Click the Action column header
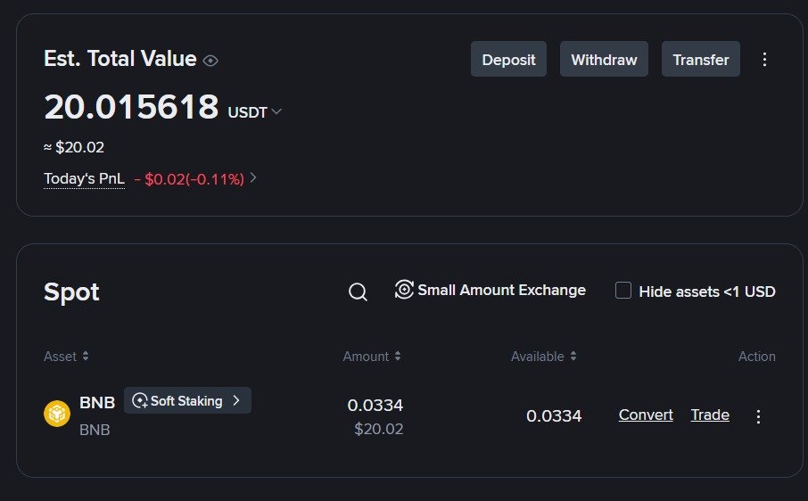Screen dimensions: 808x501 point(756,357)
